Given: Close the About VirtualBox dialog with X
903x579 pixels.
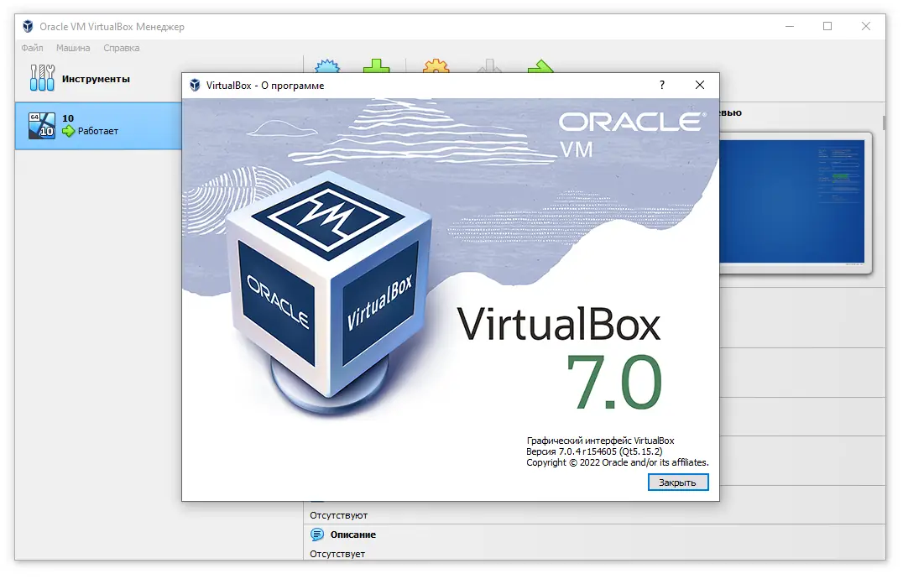Looking at the screenshot, I should click(700, 86).
